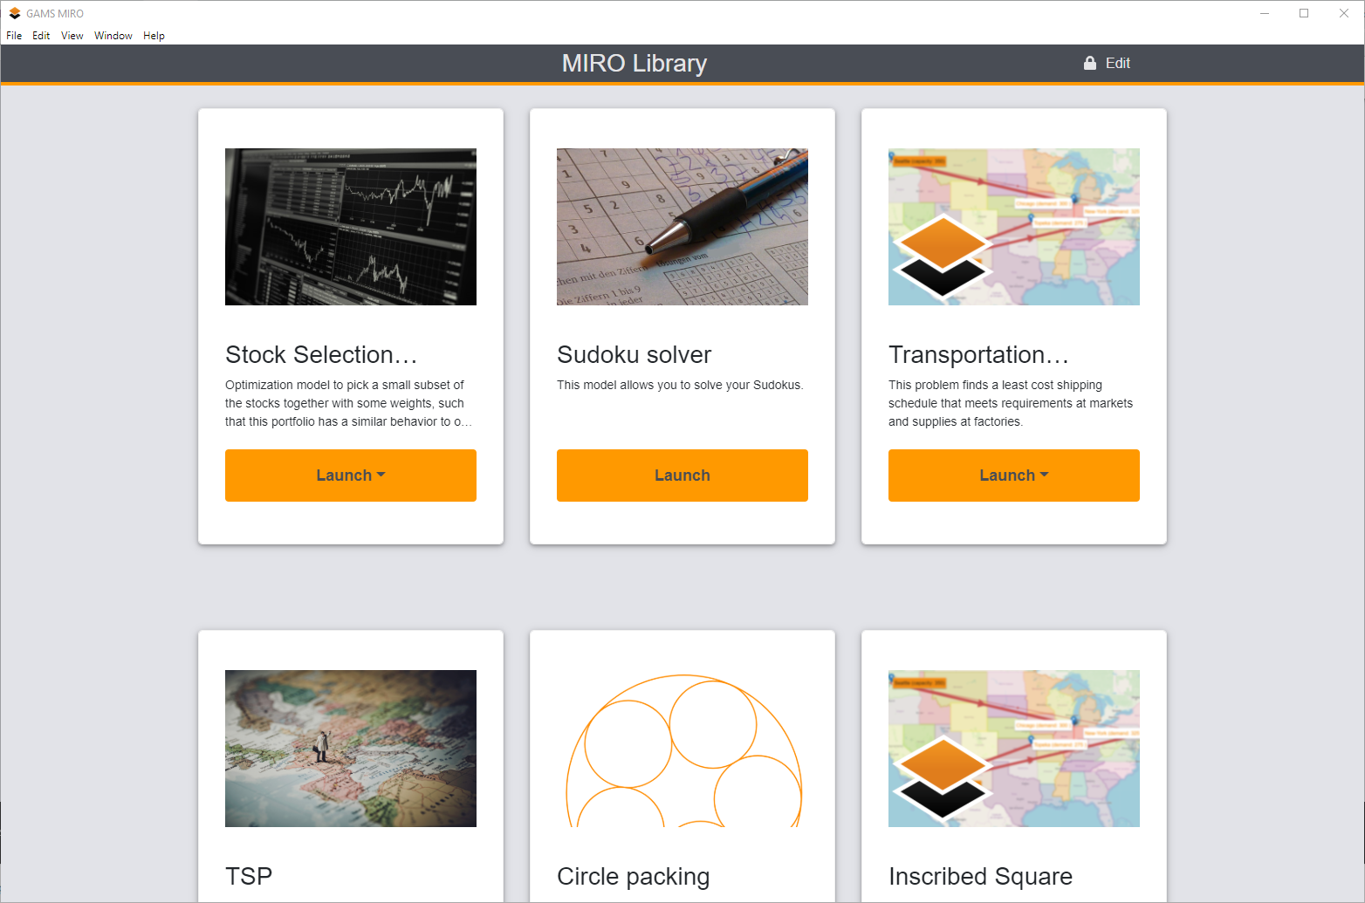Click the Inscribed Square thumbnail image
The height and width of the screenshot is (903, 1365).
pos(1013,748)
